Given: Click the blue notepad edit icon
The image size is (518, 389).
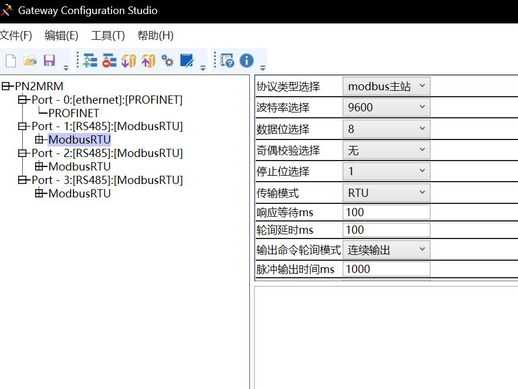Looking at the screenshot, I should coord(187,61).
